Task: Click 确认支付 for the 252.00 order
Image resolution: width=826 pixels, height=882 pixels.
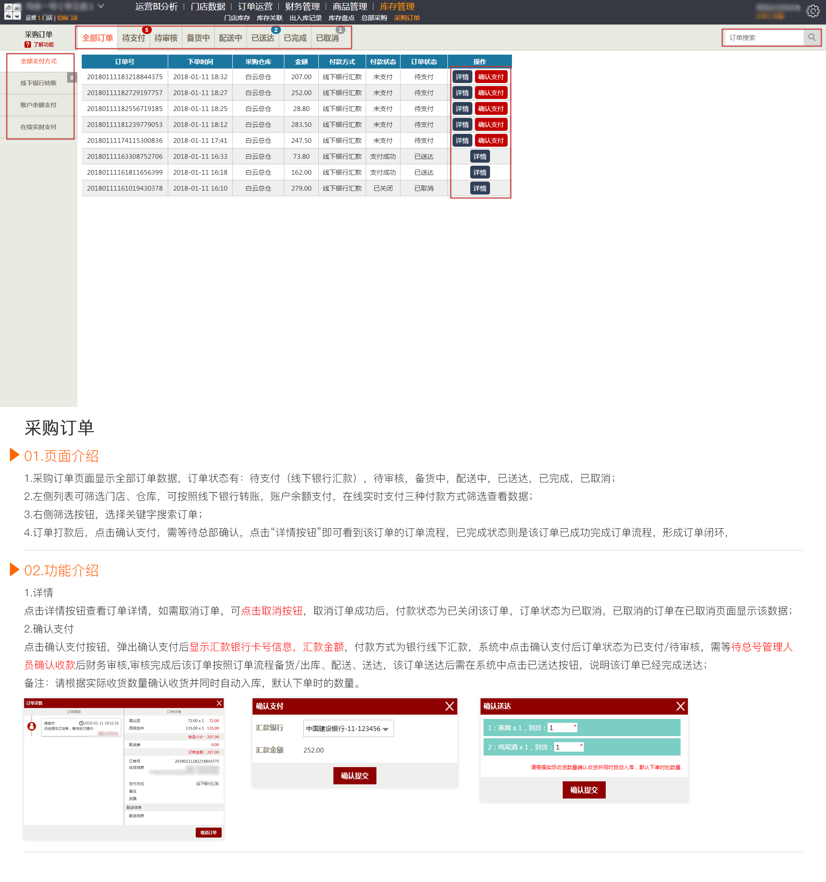Action: point(490,93)
